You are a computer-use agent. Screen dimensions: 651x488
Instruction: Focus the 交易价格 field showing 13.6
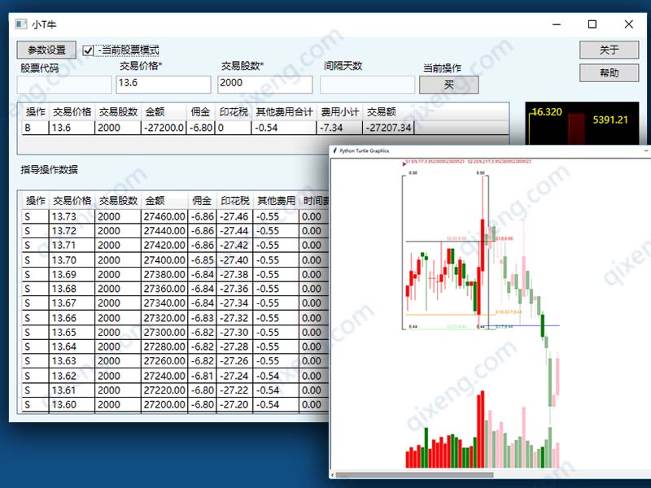tap(164, 85)
